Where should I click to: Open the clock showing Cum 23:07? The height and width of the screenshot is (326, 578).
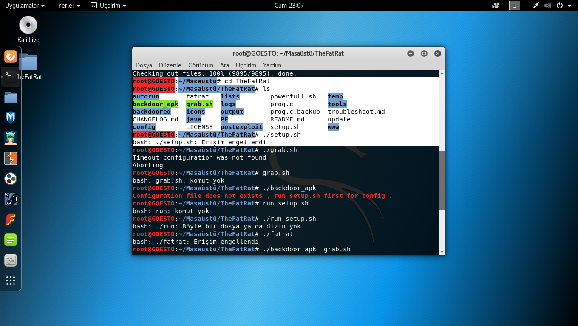click(x=289, y=6)
